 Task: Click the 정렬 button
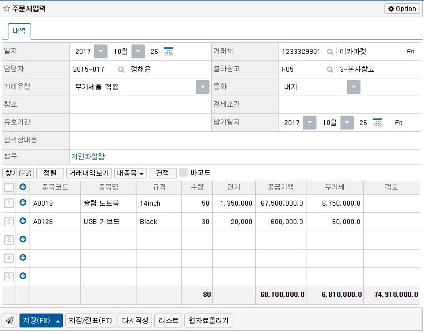[x=50, y=173]
